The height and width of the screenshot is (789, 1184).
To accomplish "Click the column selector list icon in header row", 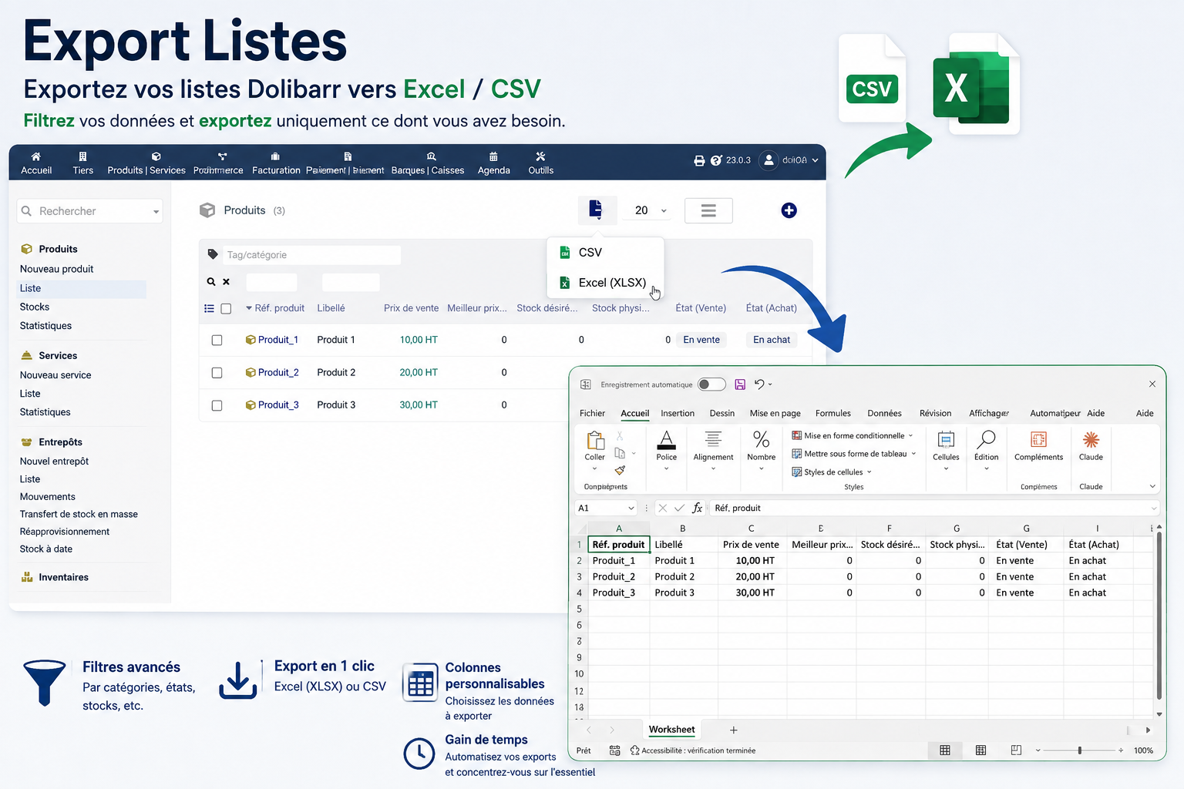I will point(209,308).
